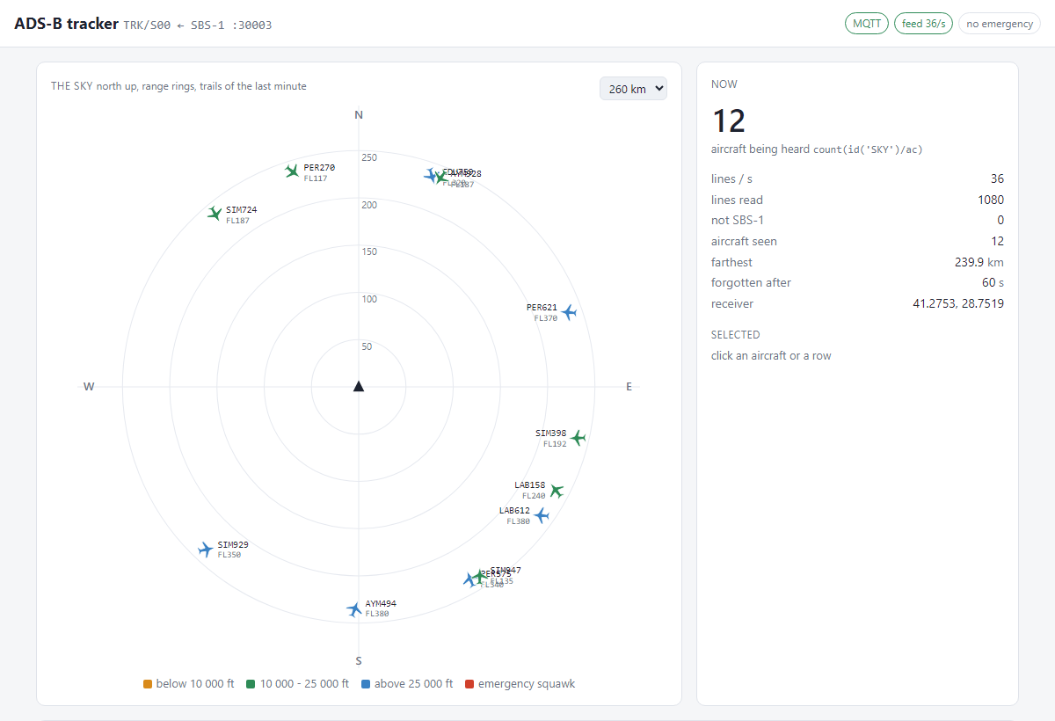
Task: Open the 260 km range dropdown
Action: [x=633, y=89]
